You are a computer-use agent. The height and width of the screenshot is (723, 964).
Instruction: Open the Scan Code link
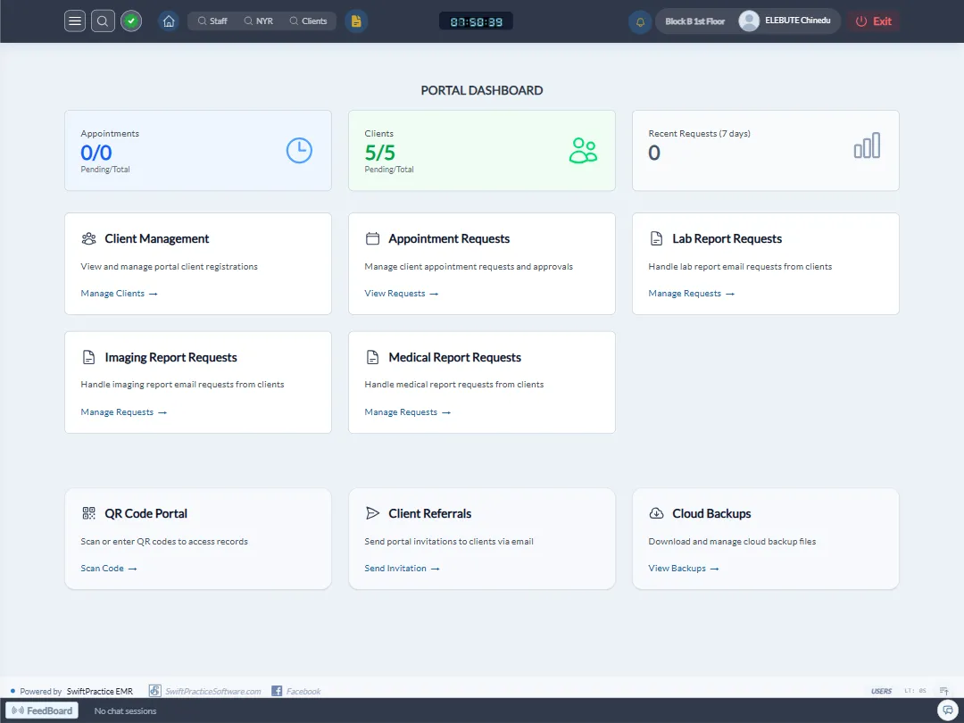click(x=109, y=568)
